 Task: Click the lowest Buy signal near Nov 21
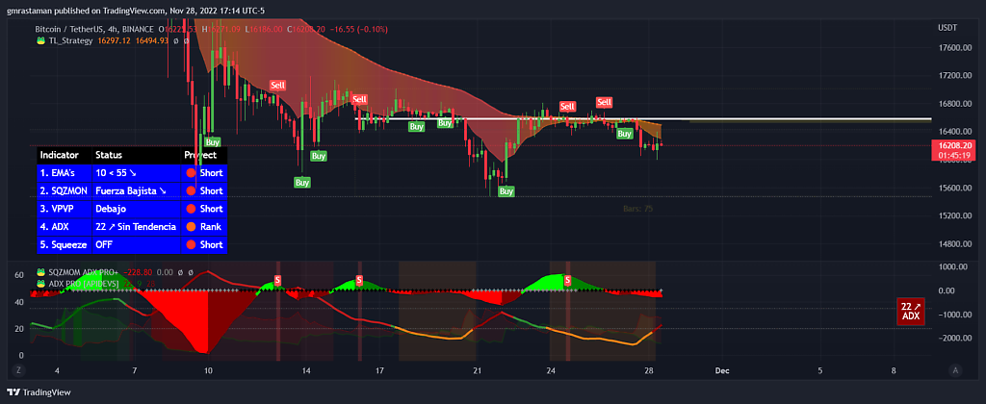(506, 191)
